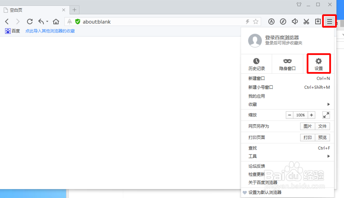Click the 预览 preview button

click(x=322, y=137)
